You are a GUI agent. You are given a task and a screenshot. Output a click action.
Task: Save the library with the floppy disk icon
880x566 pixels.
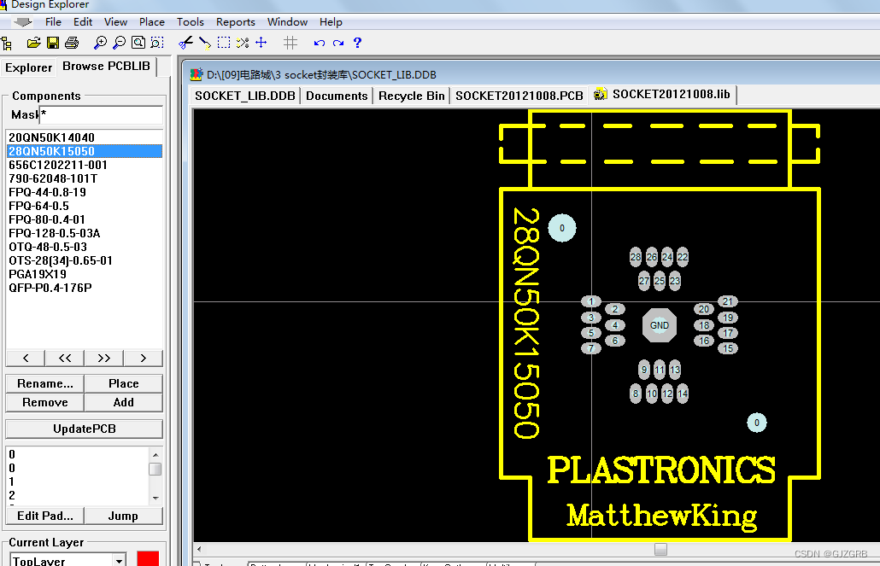[x=53, y=43]
